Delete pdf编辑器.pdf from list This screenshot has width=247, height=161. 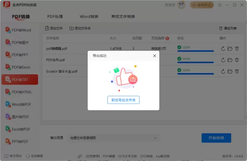[x=237, y=48]
